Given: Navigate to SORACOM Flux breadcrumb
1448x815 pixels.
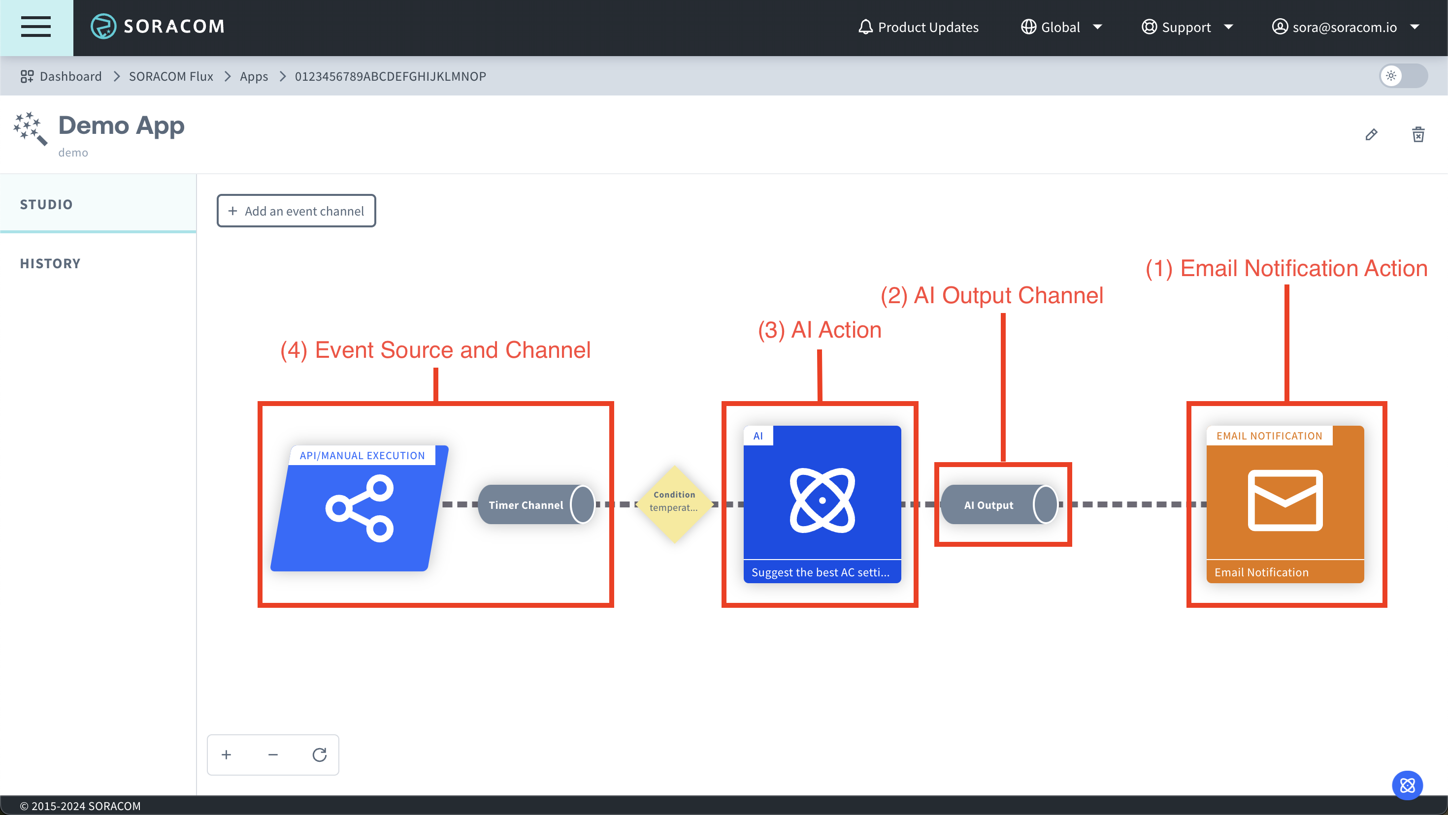Looking at the screenshot, I should click(171, 76).
